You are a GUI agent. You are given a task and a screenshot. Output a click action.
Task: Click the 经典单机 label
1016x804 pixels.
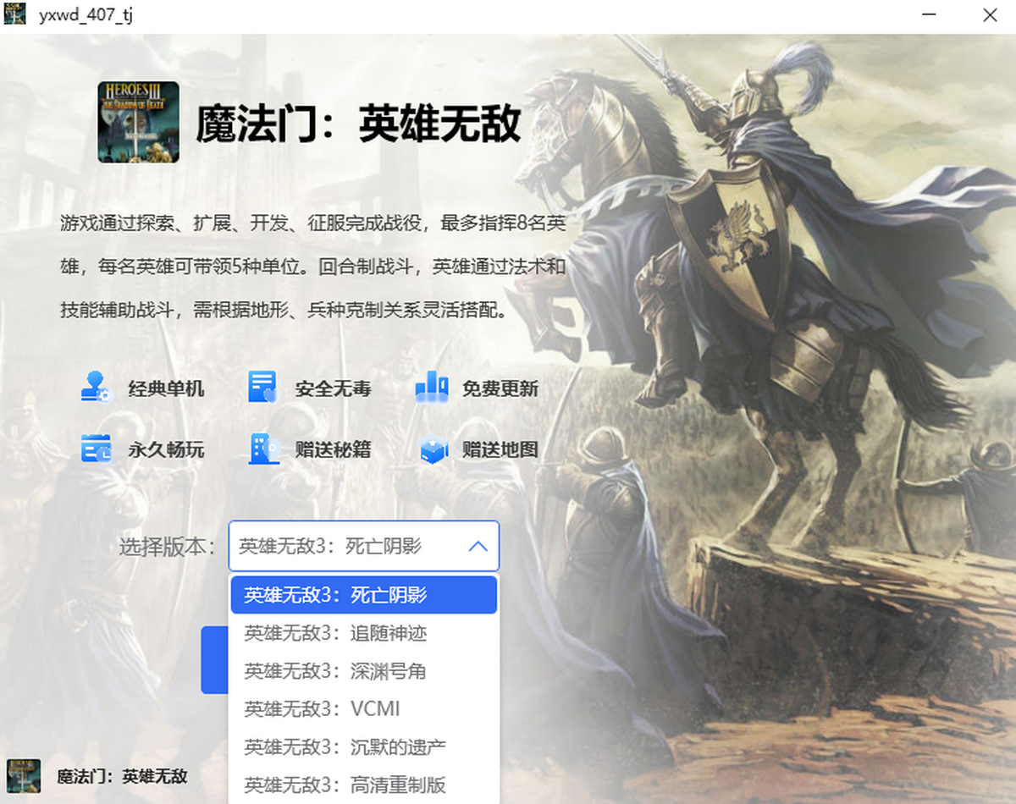pos(166,388)
